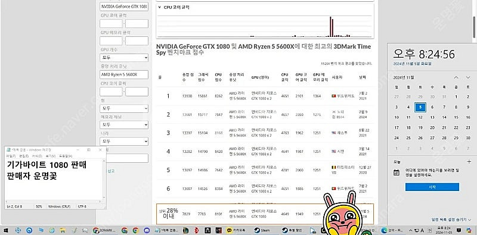Viewport: 477px width, 235px height.
Task: Open the second Steam discount taskbar window
Action: (293, 230)
